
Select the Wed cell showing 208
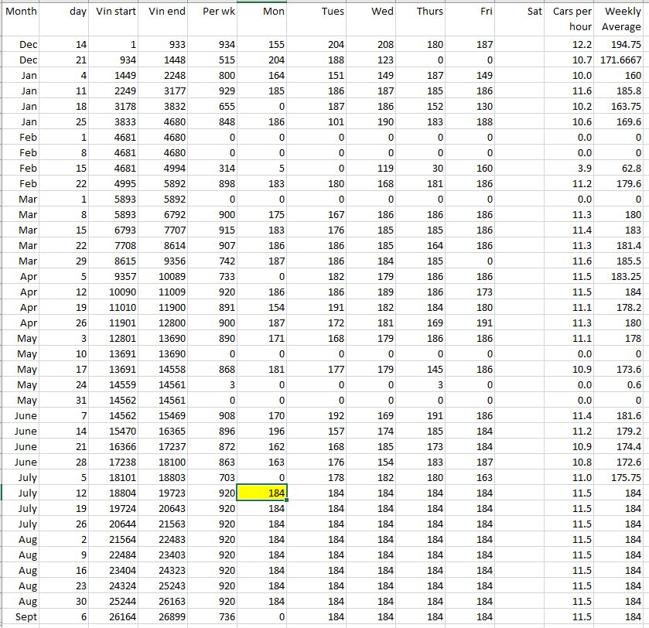371,45
